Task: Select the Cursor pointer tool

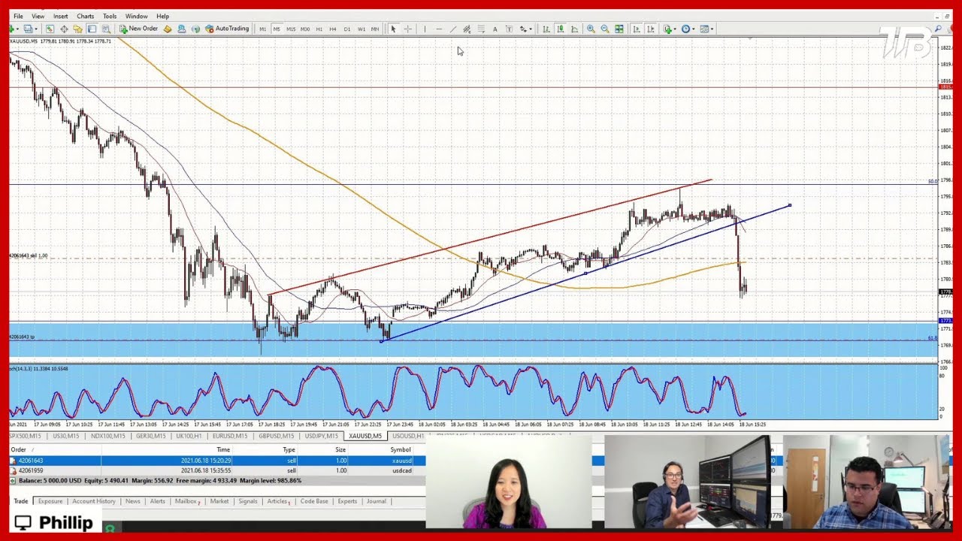Action: [x=393, y=29]
